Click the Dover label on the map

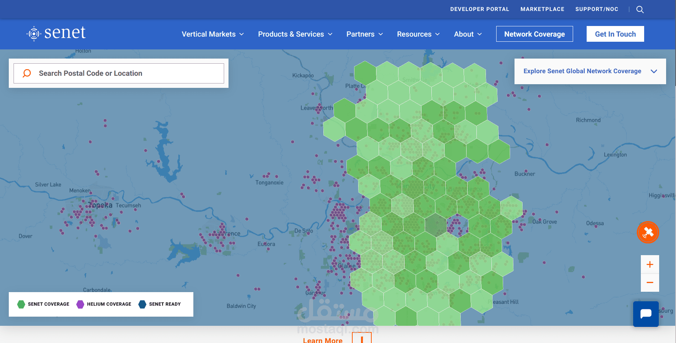[26, 236]
